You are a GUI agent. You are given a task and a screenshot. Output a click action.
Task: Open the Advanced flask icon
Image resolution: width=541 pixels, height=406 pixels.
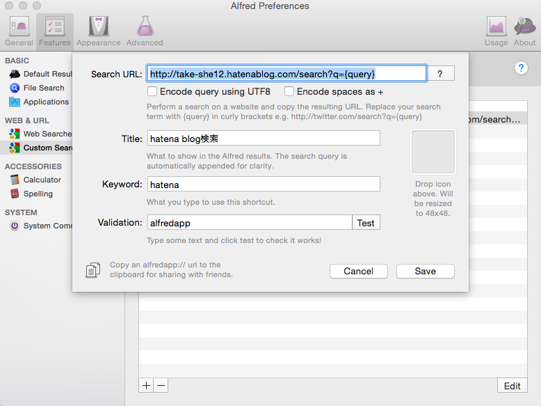[x=145, y=26]
